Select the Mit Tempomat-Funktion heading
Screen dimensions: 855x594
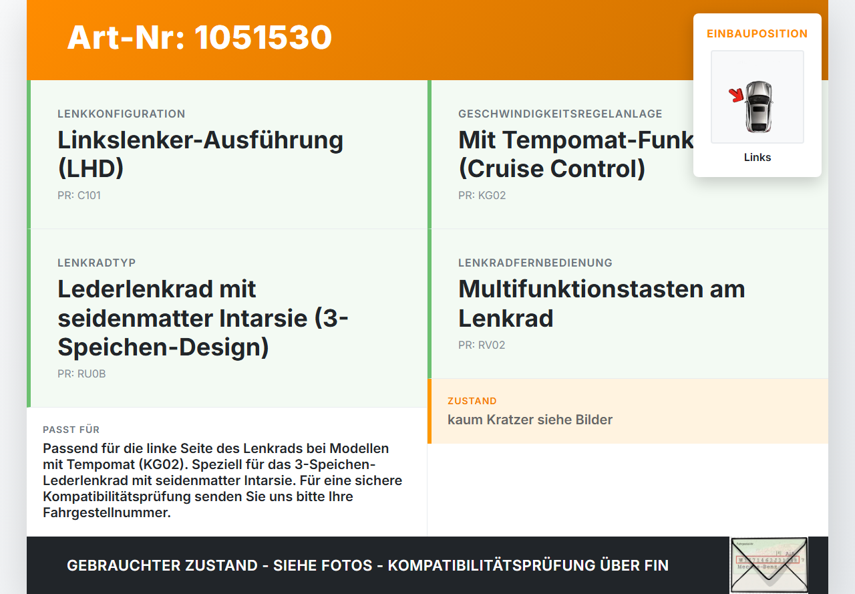coord(576,154)
